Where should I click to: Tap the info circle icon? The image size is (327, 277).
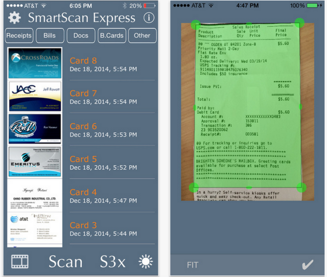pyautogui.click(x=149, y=18)
